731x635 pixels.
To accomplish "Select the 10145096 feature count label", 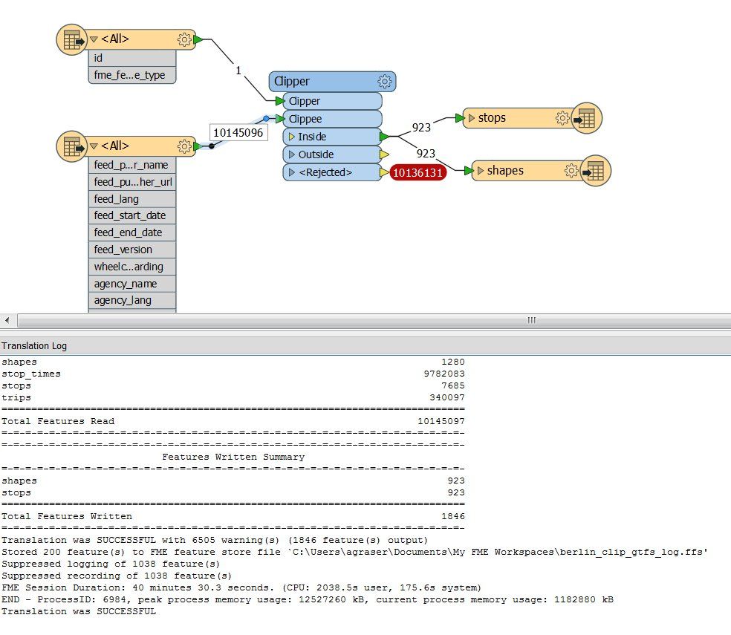I will [x=238, y=133].
